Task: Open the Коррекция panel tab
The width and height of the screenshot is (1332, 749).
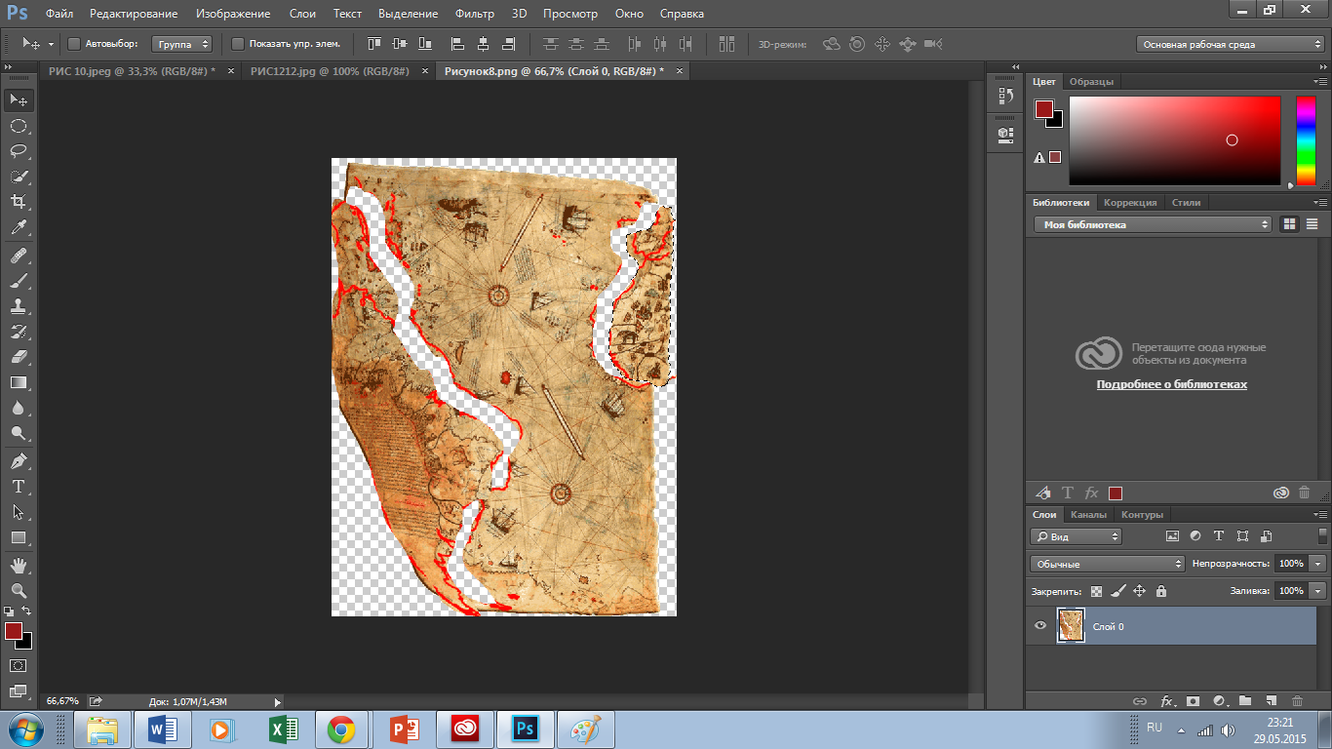Action: 1130,203
